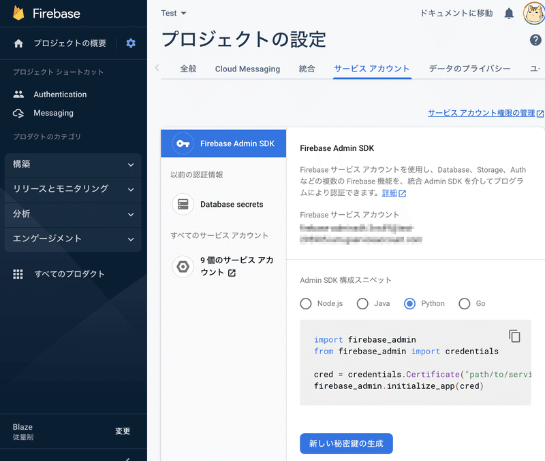Click the help question mark icon
This screenshot has height=461, width=545.
point(535,40)
